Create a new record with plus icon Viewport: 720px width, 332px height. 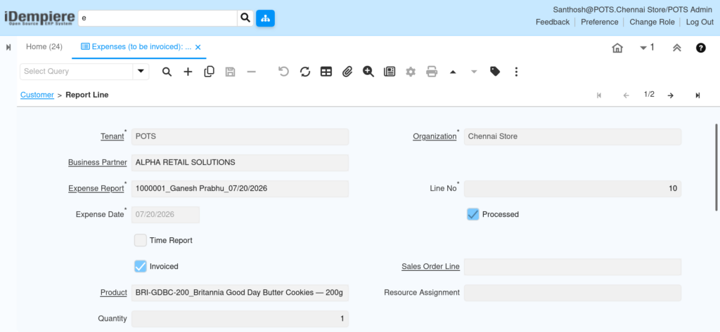tap(188, 72)
